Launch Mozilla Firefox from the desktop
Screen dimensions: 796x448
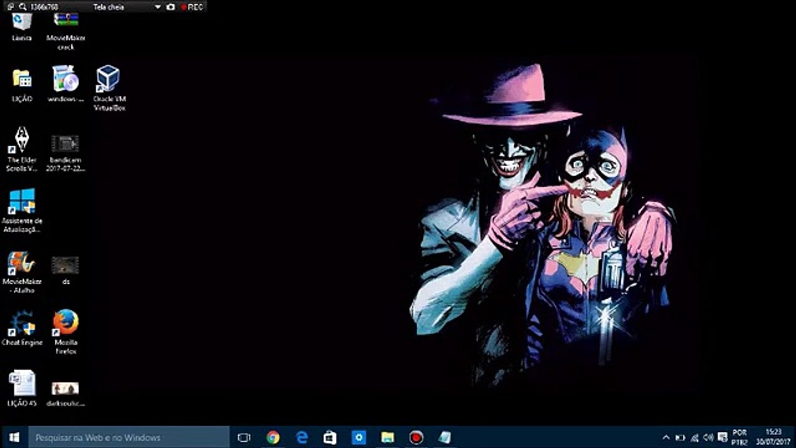(x=65, y=323)
